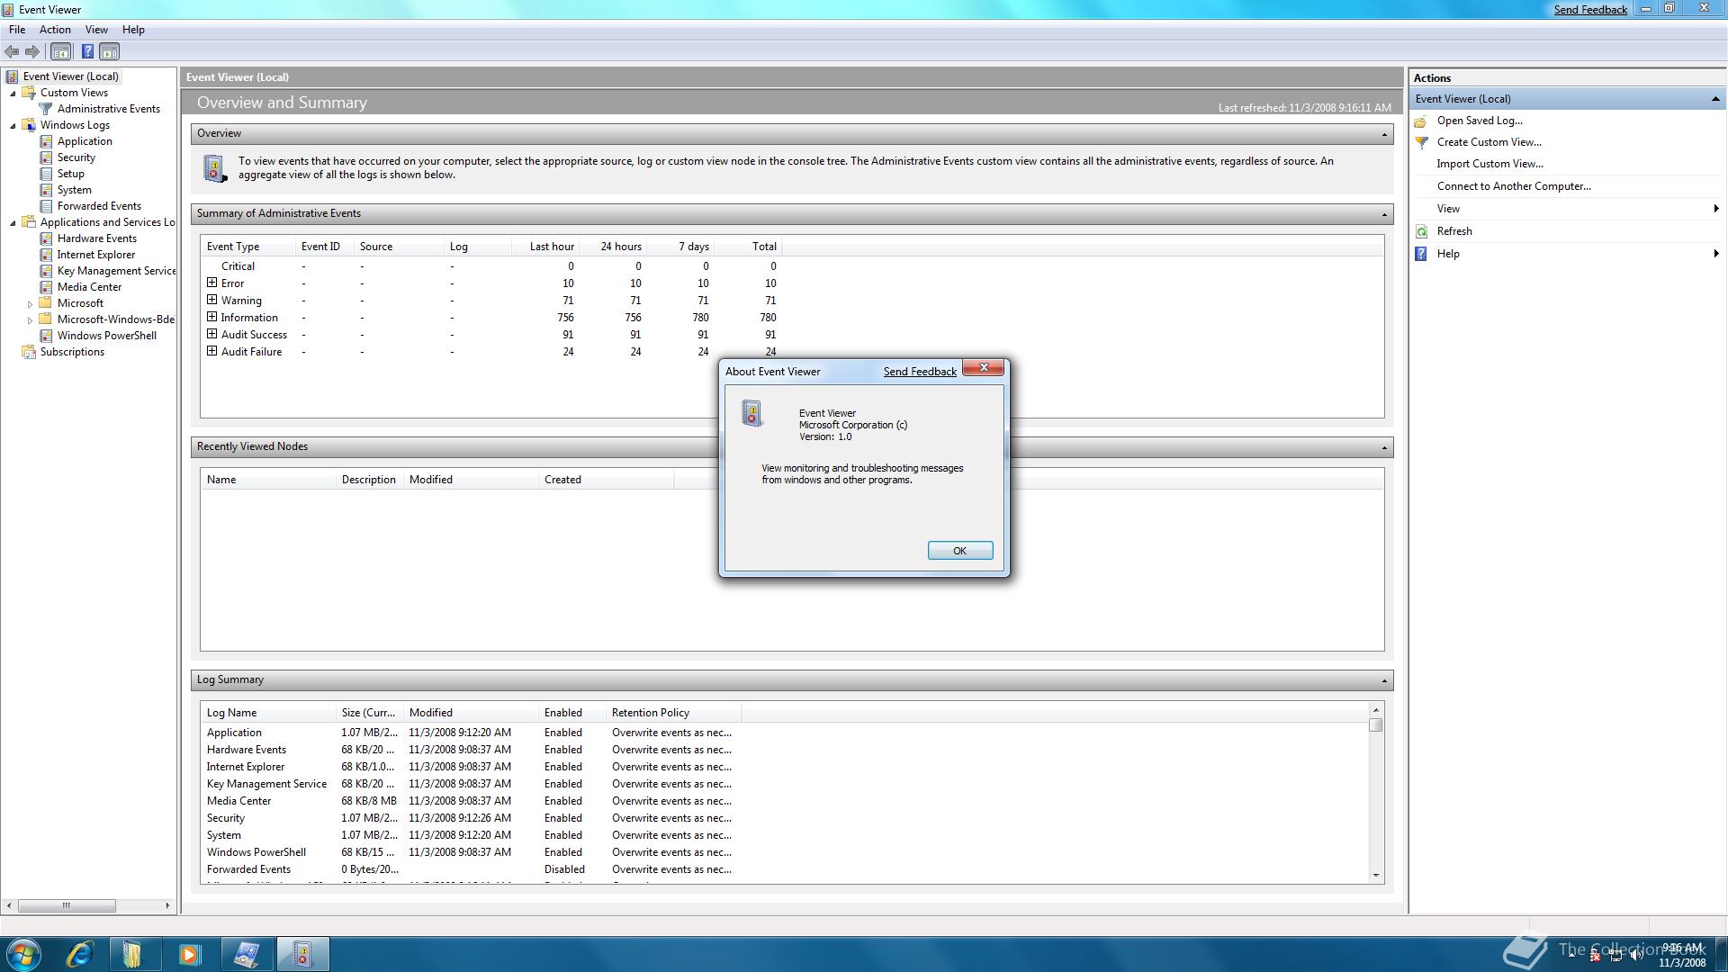The image size is (1728, 972).
Task: Click Event Viewer icon in About dialog
Action: (751, 413)
